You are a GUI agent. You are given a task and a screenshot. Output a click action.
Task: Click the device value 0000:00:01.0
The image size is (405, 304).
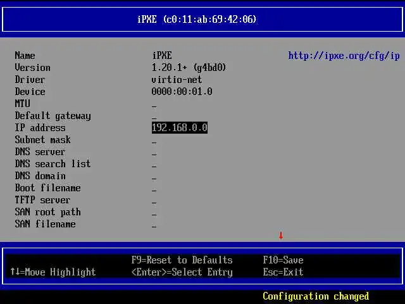[x=182, y=91]
